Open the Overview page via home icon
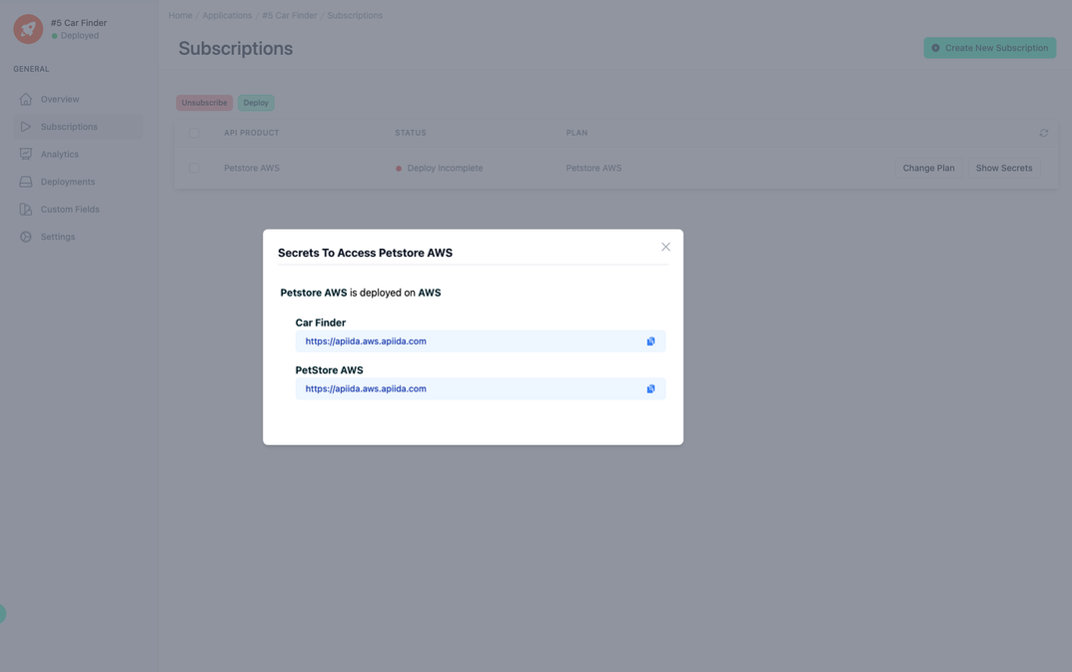The height and width of the screenshot is (672, 1072). pyautogui.click(x=25, y=99)
